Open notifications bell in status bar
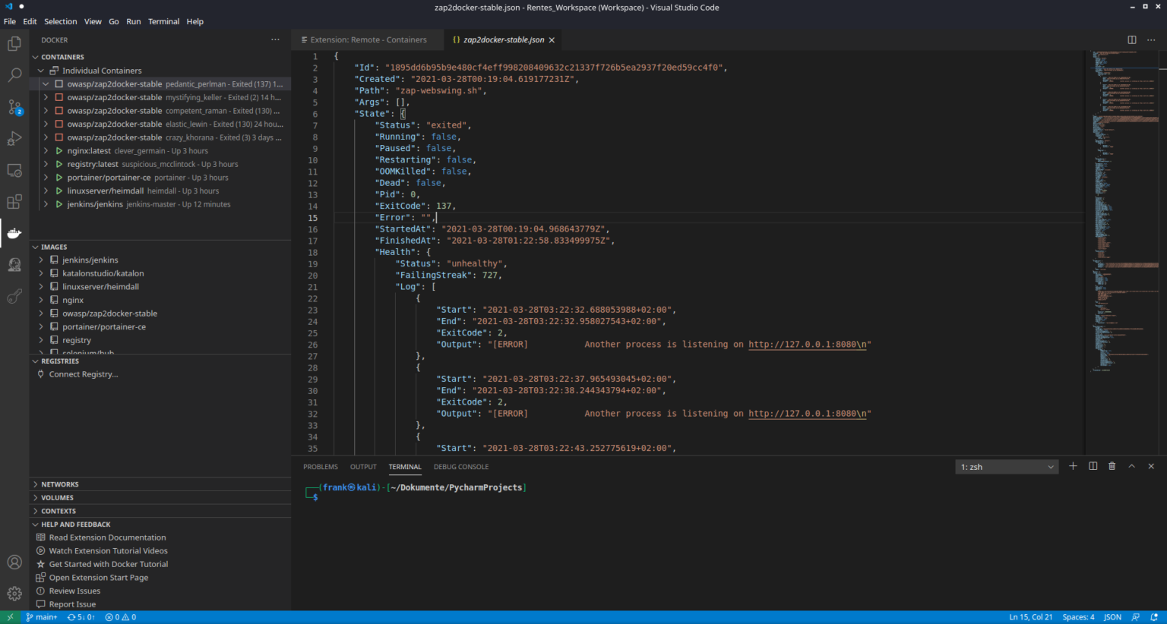Viewport: 1167px width, 624px height. pos(1153,617)
